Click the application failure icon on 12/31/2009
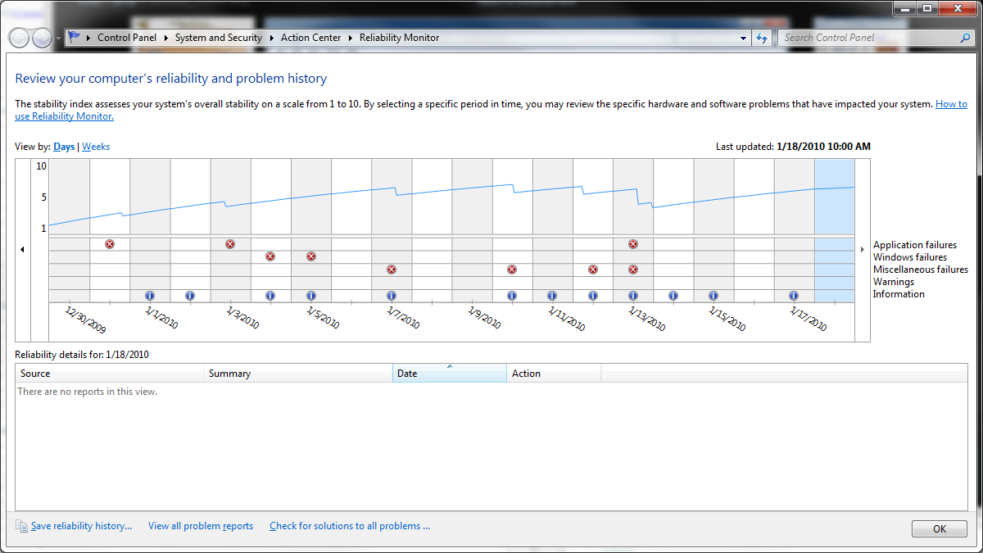 point(110,244)
